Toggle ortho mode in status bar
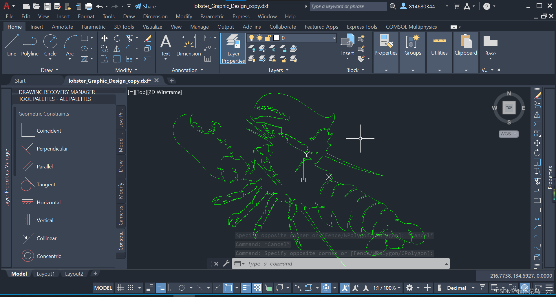 [x=172, y=288]
